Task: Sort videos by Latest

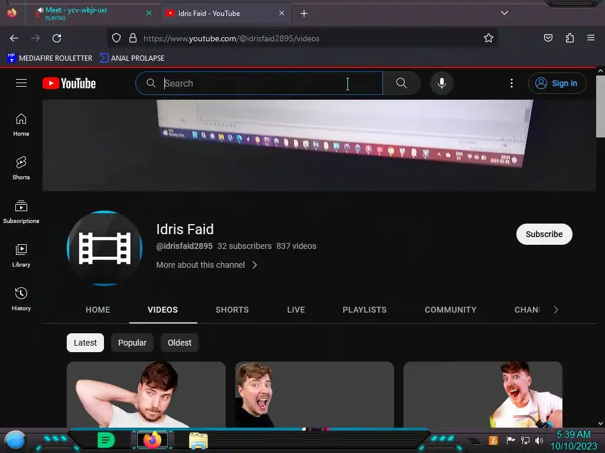Action: point(85,343)
